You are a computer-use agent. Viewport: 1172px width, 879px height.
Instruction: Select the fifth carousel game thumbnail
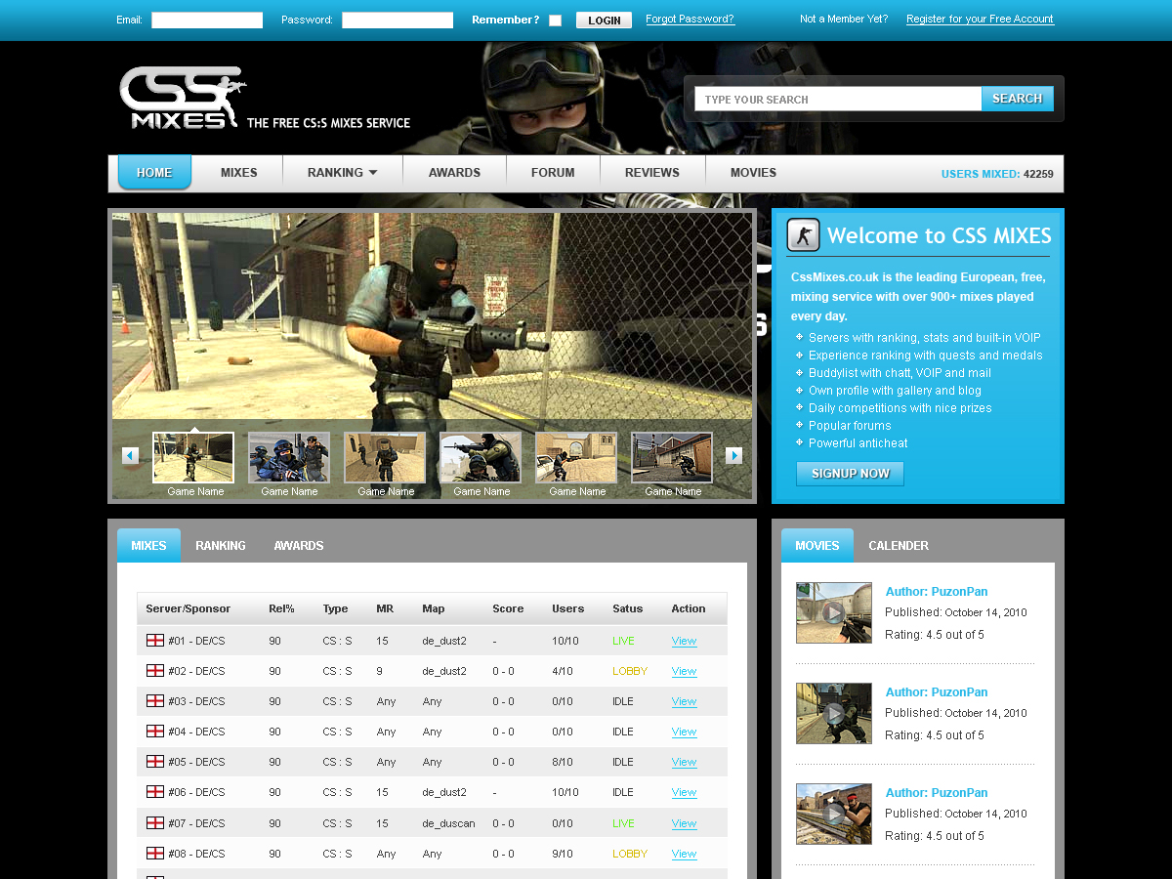tap(576, 458)
